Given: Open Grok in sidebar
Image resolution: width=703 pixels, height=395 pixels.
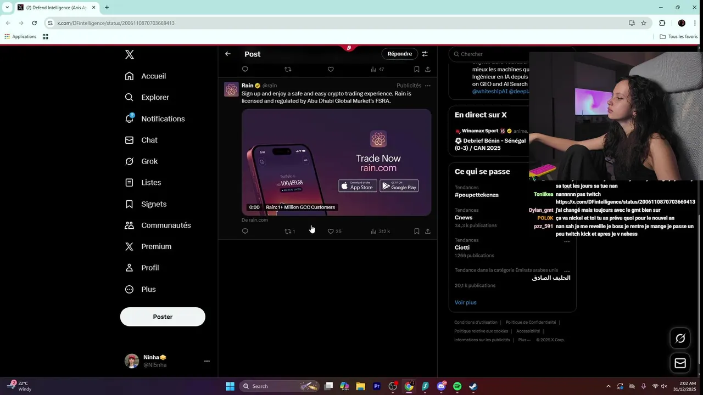Looking at the screenshot, I should click(141, 161).
